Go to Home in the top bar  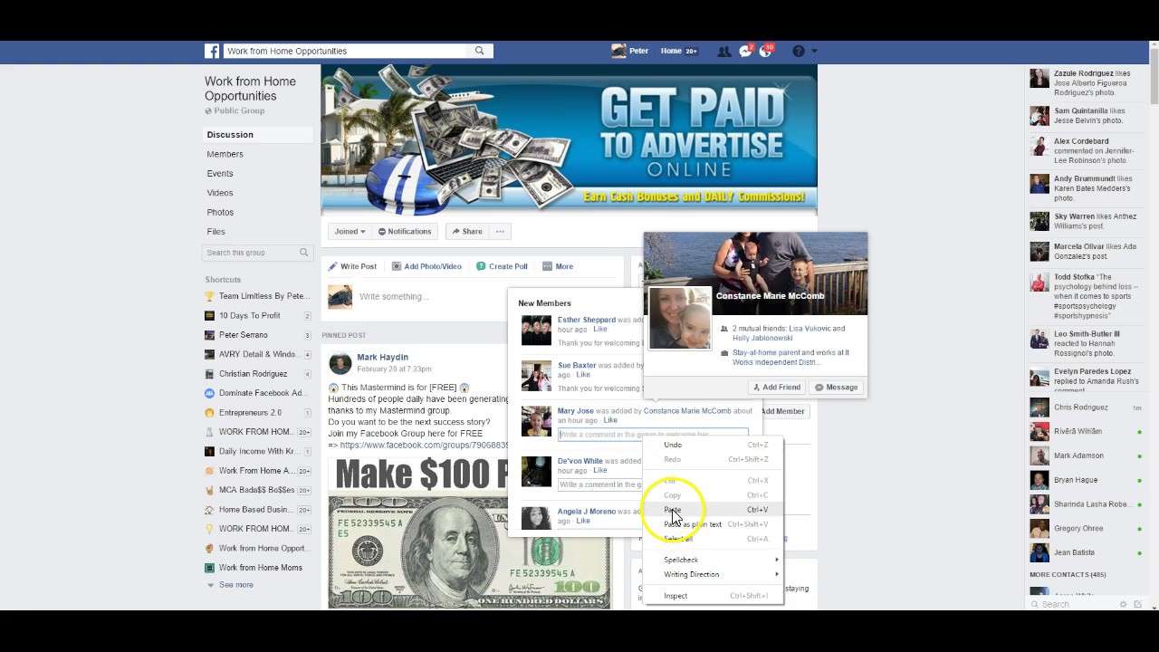671,52
